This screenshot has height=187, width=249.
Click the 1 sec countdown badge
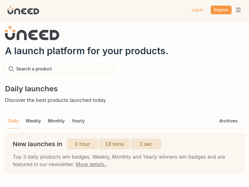coord(146,144)
